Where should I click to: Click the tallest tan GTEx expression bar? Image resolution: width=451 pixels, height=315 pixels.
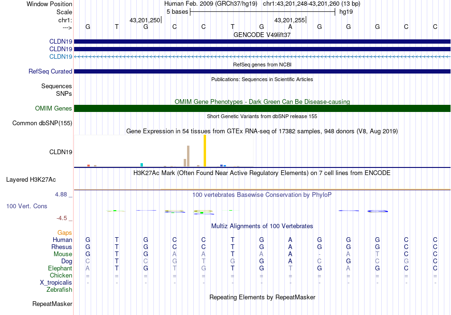point(188,156)
